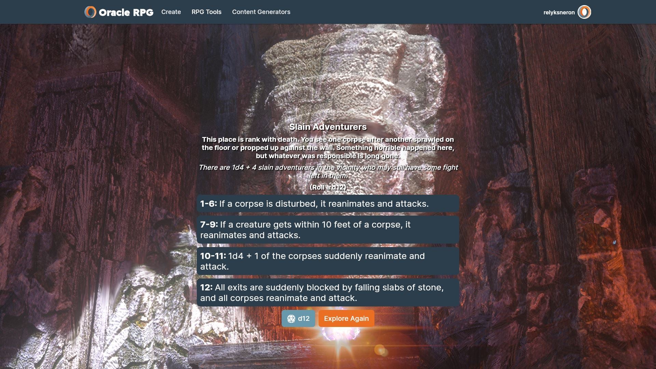This screenshot has width=656, height=369.
Task: Click the Oracle RPG logo ring icon
Action: (x=90, y=12)
